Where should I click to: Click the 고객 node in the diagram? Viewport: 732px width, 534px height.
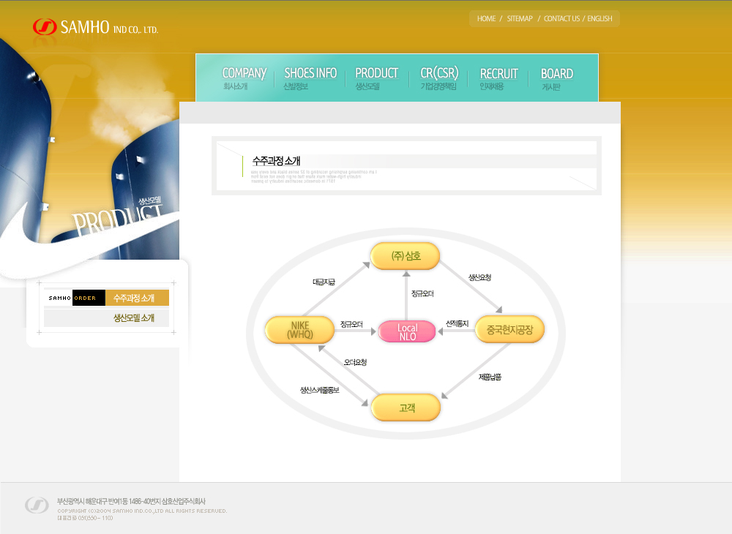406,407
